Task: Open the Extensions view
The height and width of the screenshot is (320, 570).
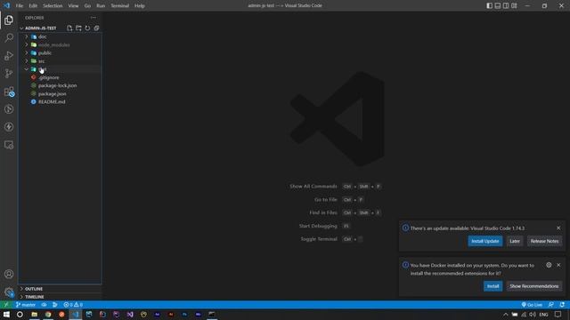Action: [x=9, y=92]
